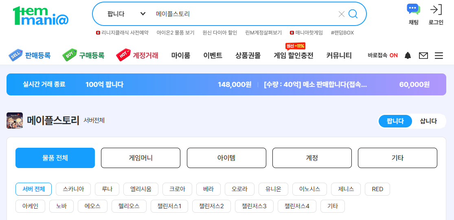Click the 메소 판매합니다 ticker entry

315,84
